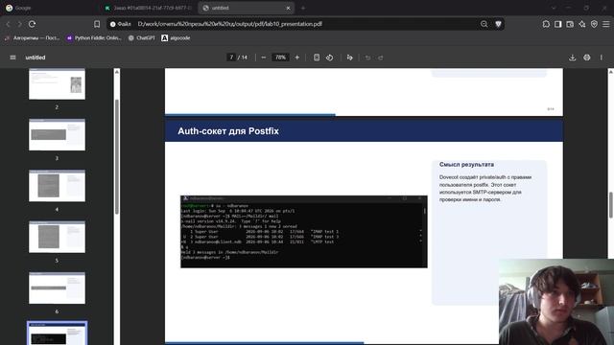Click the thumbnail panel scrollbar
This screenshot has height=345, width=614.
click(x=117, y=156)
